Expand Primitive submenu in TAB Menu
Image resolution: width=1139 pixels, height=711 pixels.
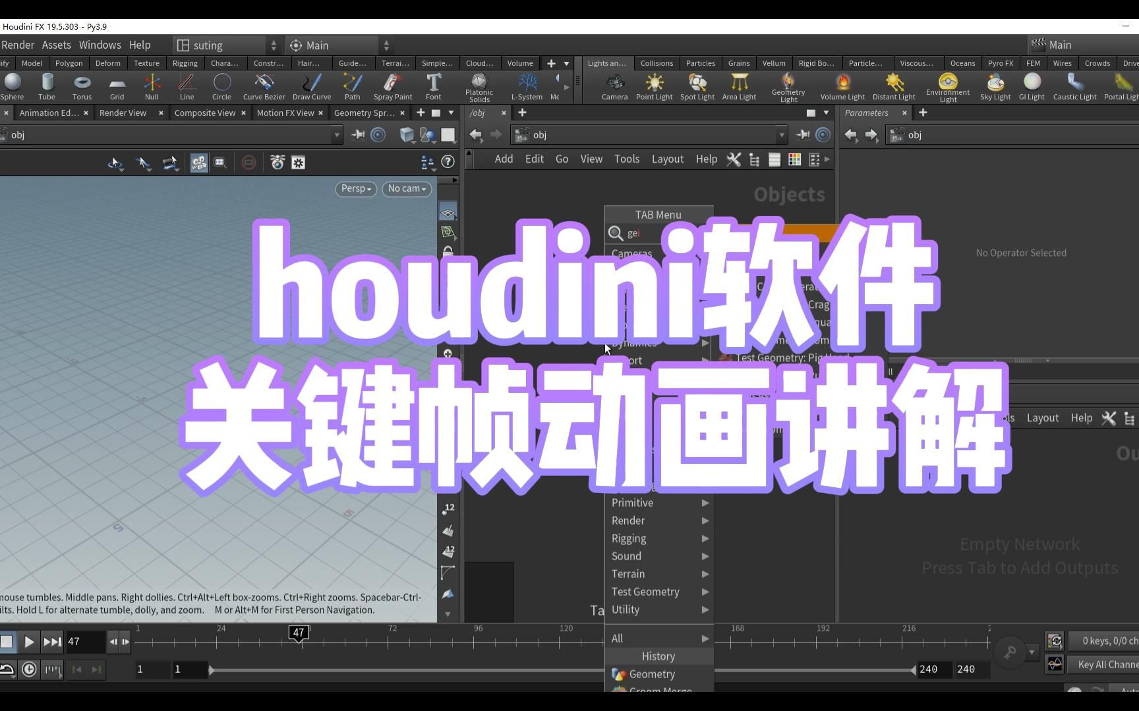point(659,502)
